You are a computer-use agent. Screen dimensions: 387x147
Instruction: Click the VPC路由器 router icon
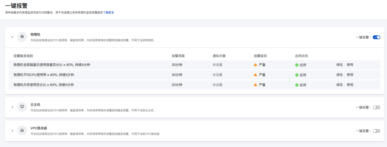[22, 131]
